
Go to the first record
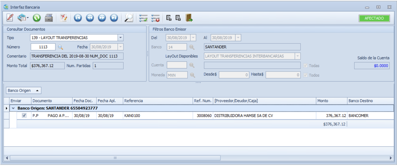(78, 18)
